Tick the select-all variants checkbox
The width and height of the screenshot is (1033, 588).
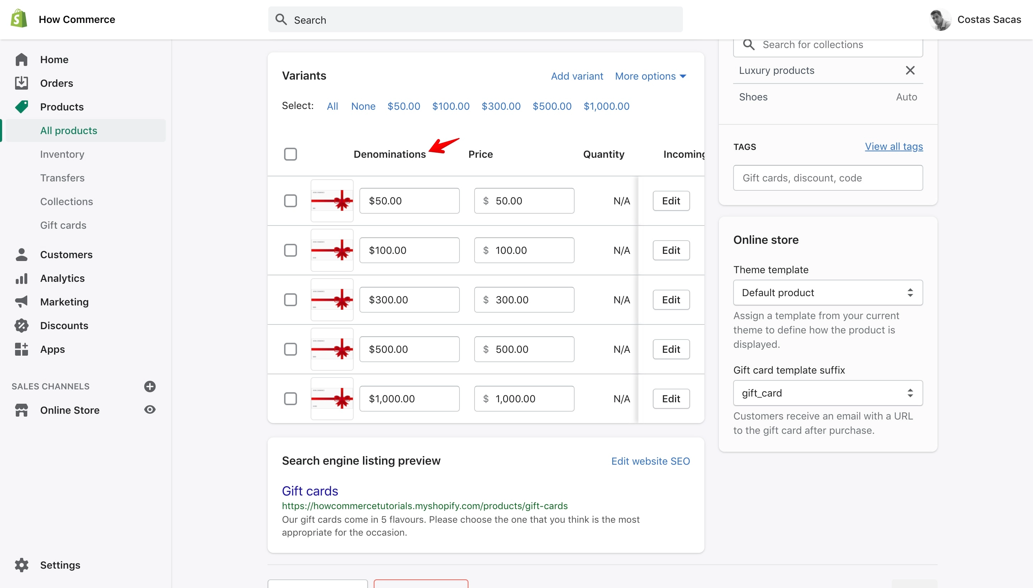[291, 154]
